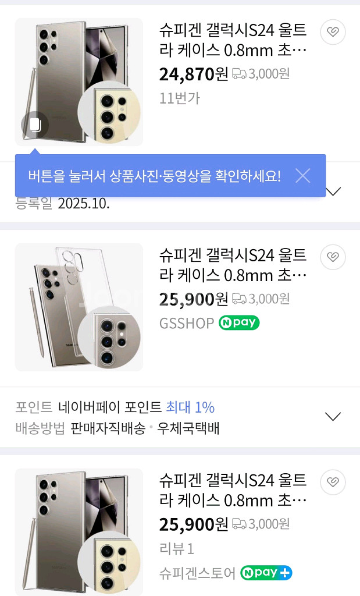Expand the 포인트 and 배송방법 details chevron
Viewport: 360px width, 596px height.
coord(333,417)
